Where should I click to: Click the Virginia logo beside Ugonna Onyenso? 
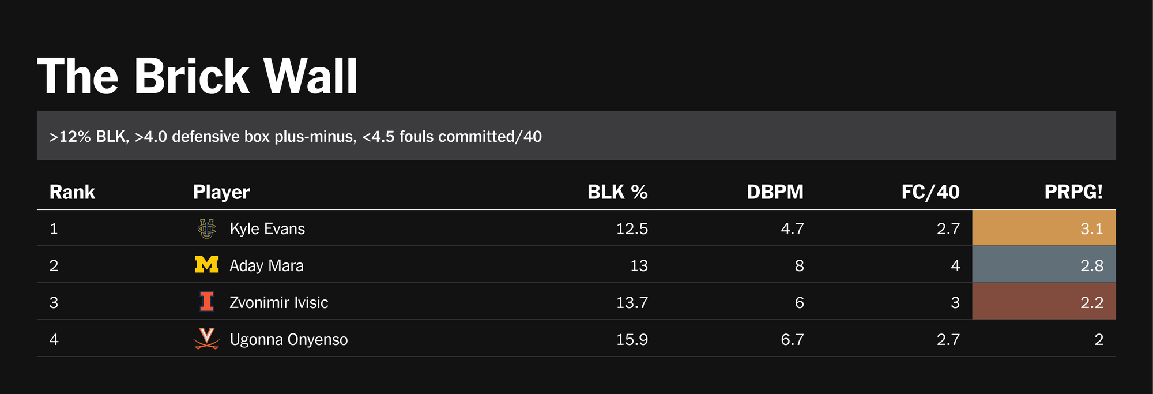(x=206, y=339)
